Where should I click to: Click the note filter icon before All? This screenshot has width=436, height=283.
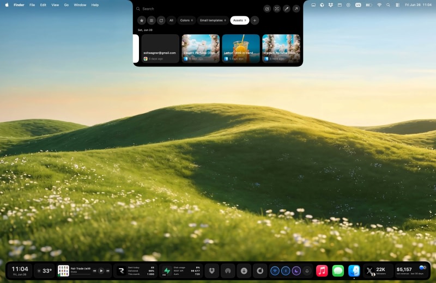pyautogui.click(x=161, y=20)
